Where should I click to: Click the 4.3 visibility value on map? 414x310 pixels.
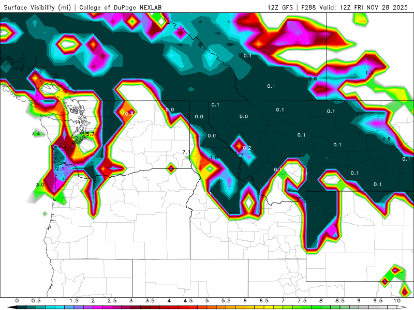tap(62, 147)
